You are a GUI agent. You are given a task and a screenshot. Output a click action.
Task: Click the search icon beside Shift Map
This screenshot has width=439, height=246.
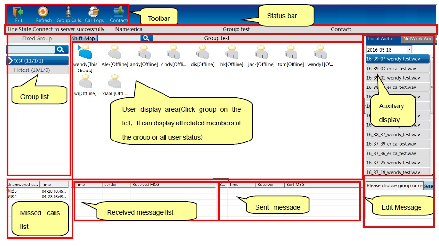point(146,38)
